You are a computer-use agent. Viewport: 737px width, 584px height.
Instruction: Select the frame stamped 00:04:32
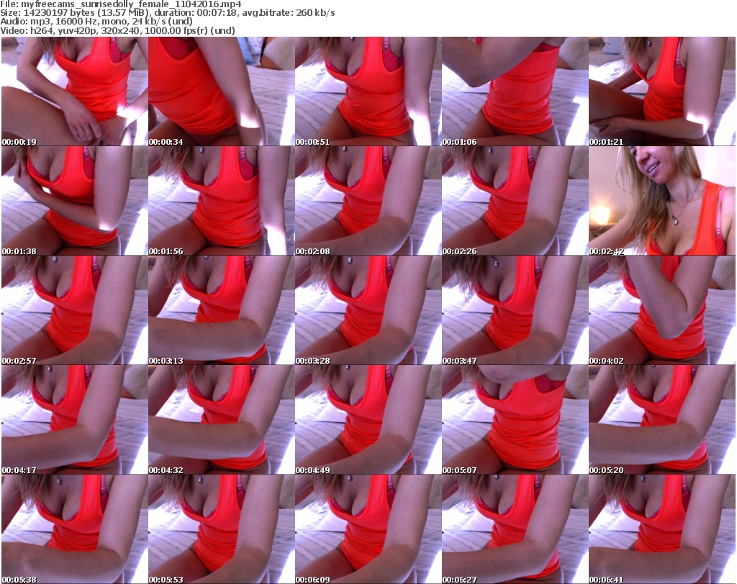coord(222,420)
